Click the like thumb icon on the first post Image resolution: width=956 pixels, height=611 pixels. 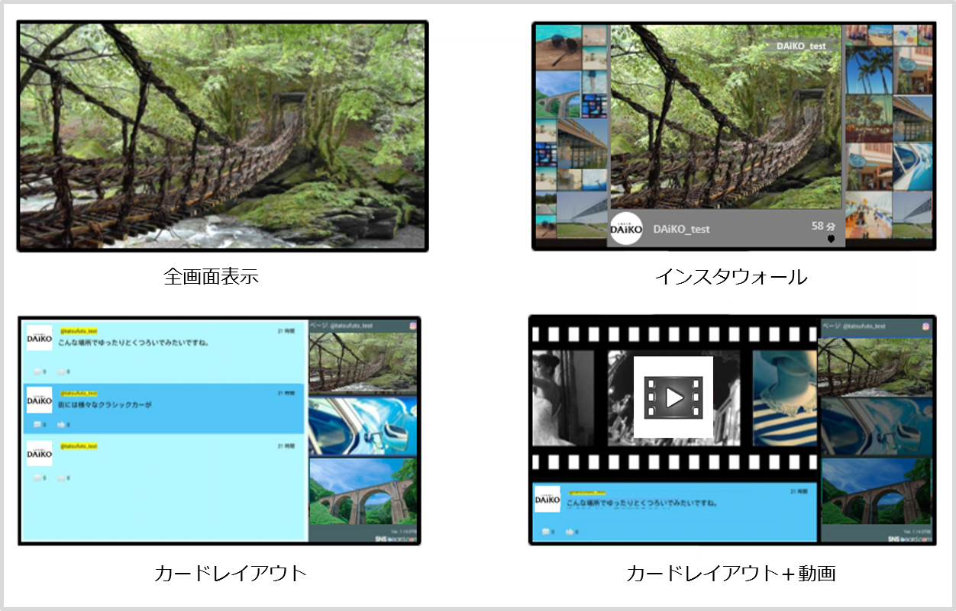62,371
